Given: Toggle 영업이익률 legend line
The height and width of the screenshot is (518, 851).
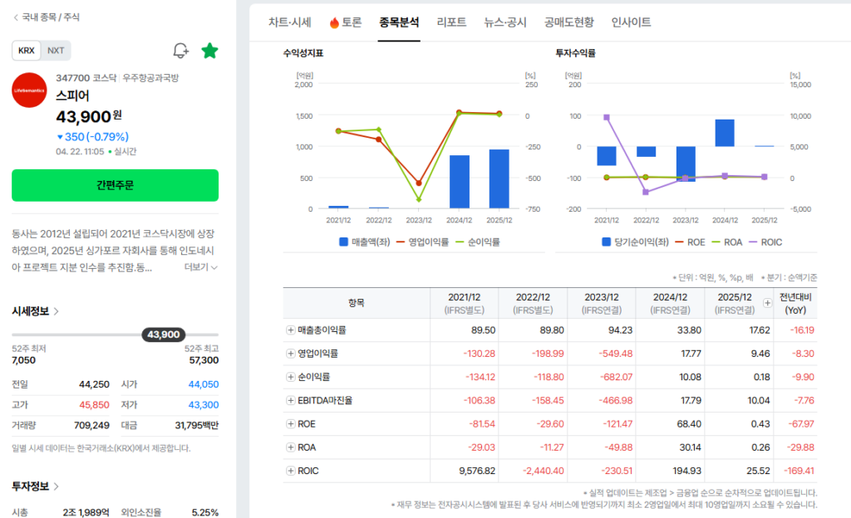Looking at the screenshot, I should (x=401, y=242).
